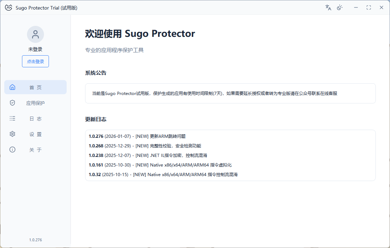Select the 1.0.268 完整性校验 changelog entry

click(x=145, y=146)
